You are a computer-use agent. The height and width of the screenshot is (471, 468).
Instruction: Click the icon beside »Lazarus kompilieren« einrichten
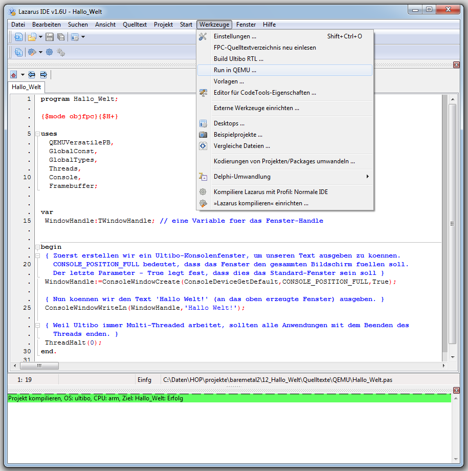[x=203, y=203]
